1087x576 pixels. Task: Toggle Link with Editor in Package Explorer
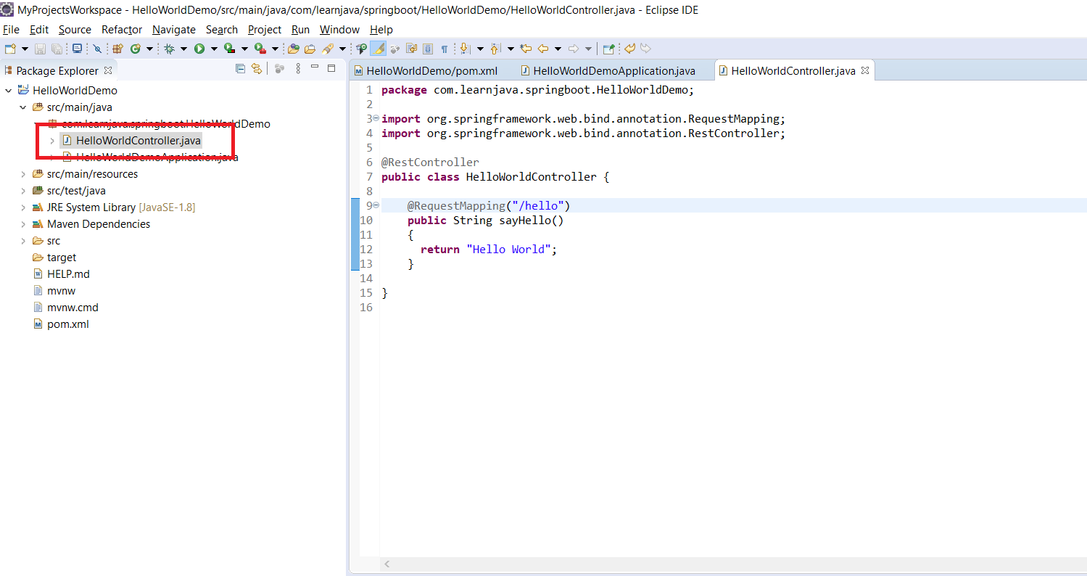[256, 69]
